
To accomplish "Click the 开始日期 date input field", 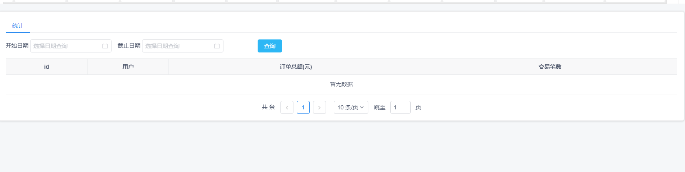I will 71,46.
